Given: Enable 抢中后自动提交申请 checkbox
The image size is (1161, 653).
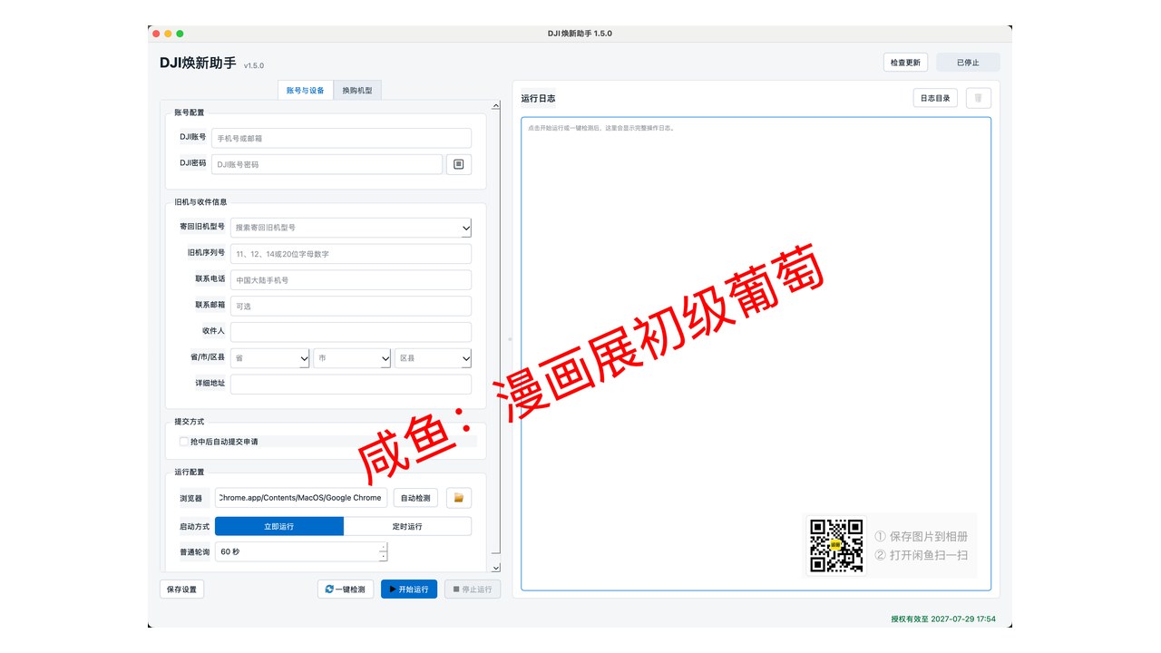Looking at the screenshot, I should [184, 442].
